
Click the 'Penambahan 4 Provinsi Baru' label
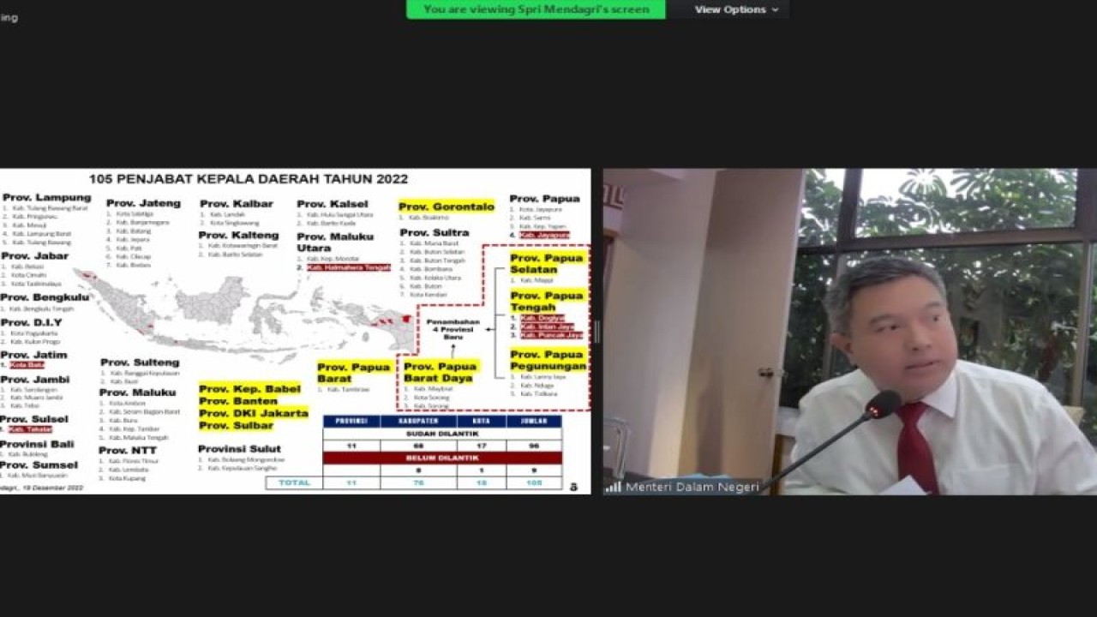tap(453, 330)
